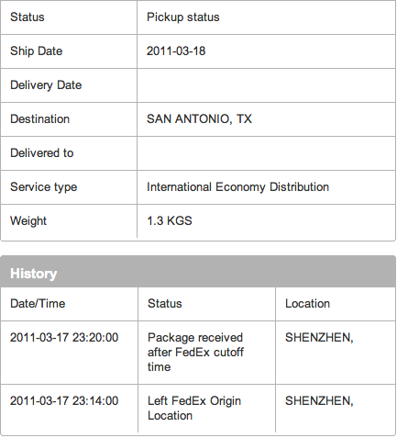Click Left FedEx Origin Location status
Viewport: 397px width, 438px height.
[x=194, y=409]
